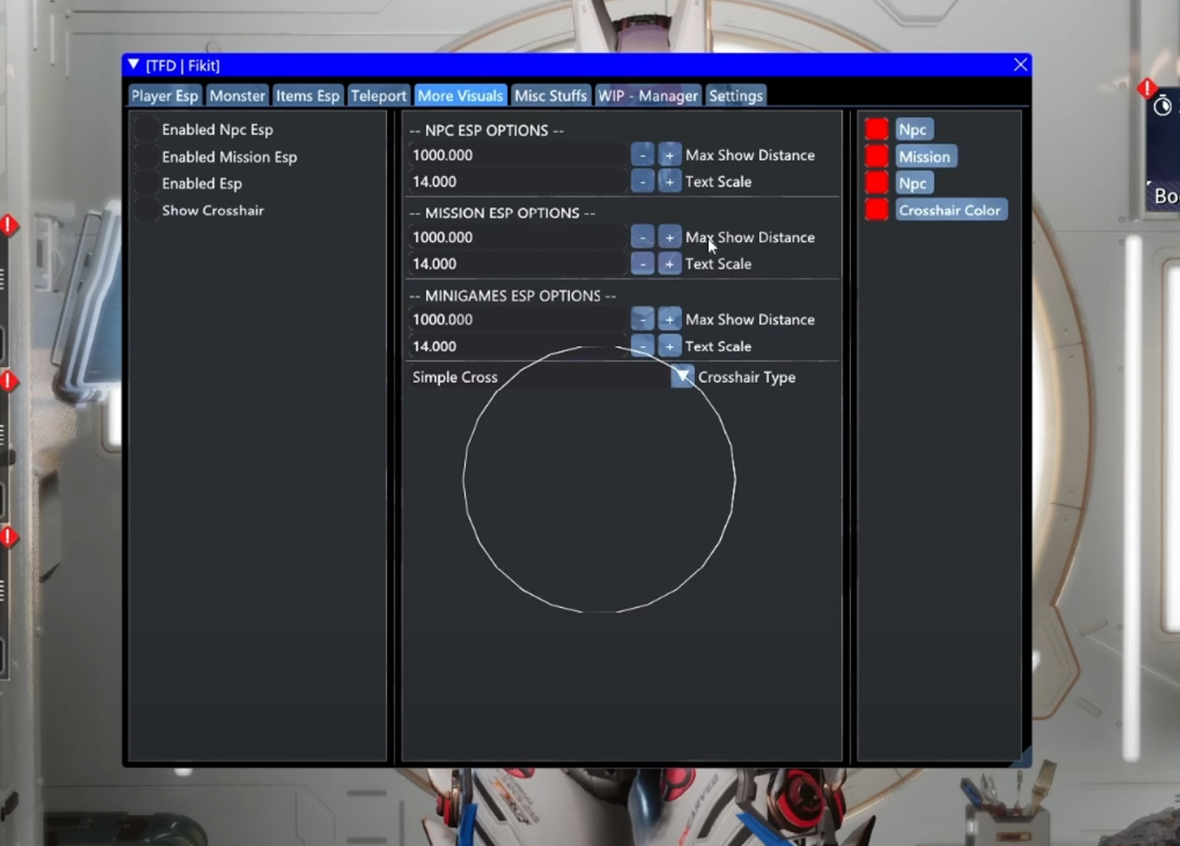Click the stopwatch timer icon in game HUD

coord(1163,106)
